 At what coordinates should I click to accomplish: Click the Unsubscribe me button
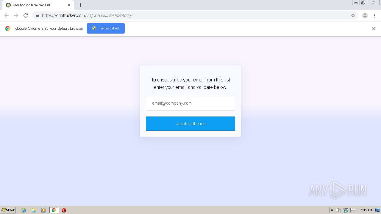(190, 124)
